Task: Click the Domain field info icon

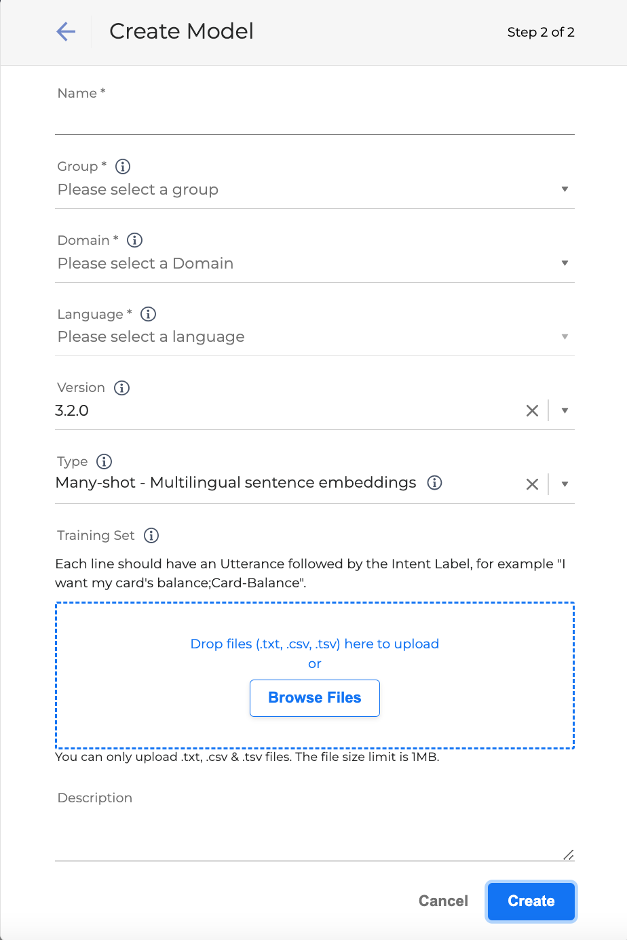Action: pyautogui.click(x=134, y=240)
